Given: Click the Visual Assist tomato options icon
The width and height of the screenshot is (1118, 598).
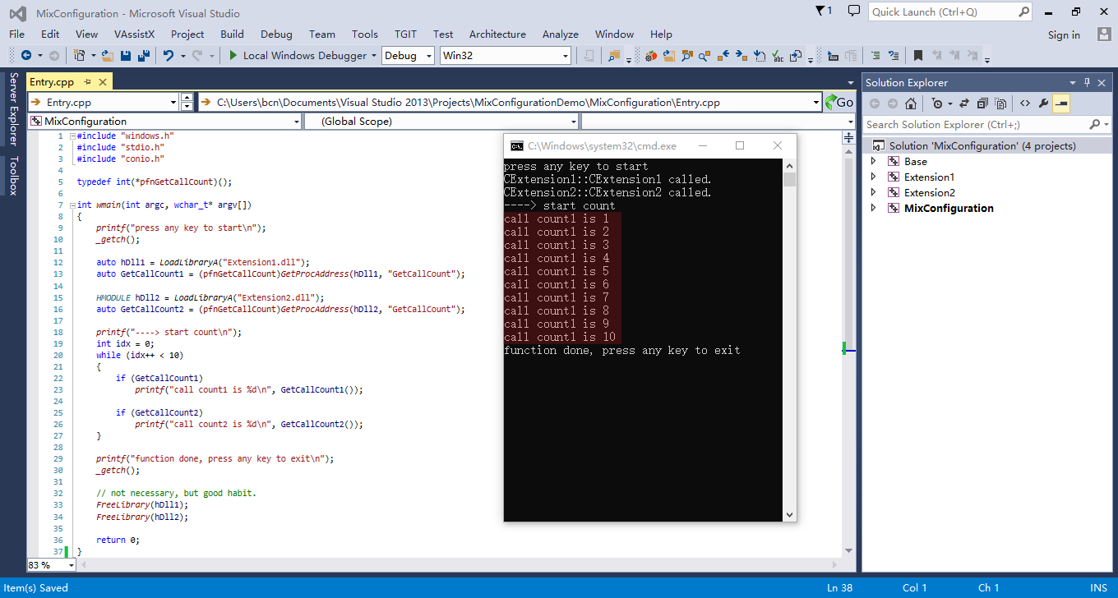Looking at the screenshot, I should click(x=651, y=56).
